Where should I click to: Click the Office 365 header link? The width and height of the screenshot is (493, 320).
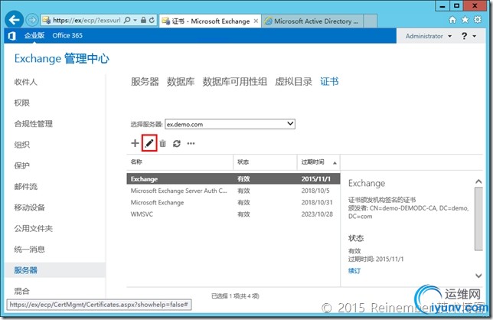(67, 35)
